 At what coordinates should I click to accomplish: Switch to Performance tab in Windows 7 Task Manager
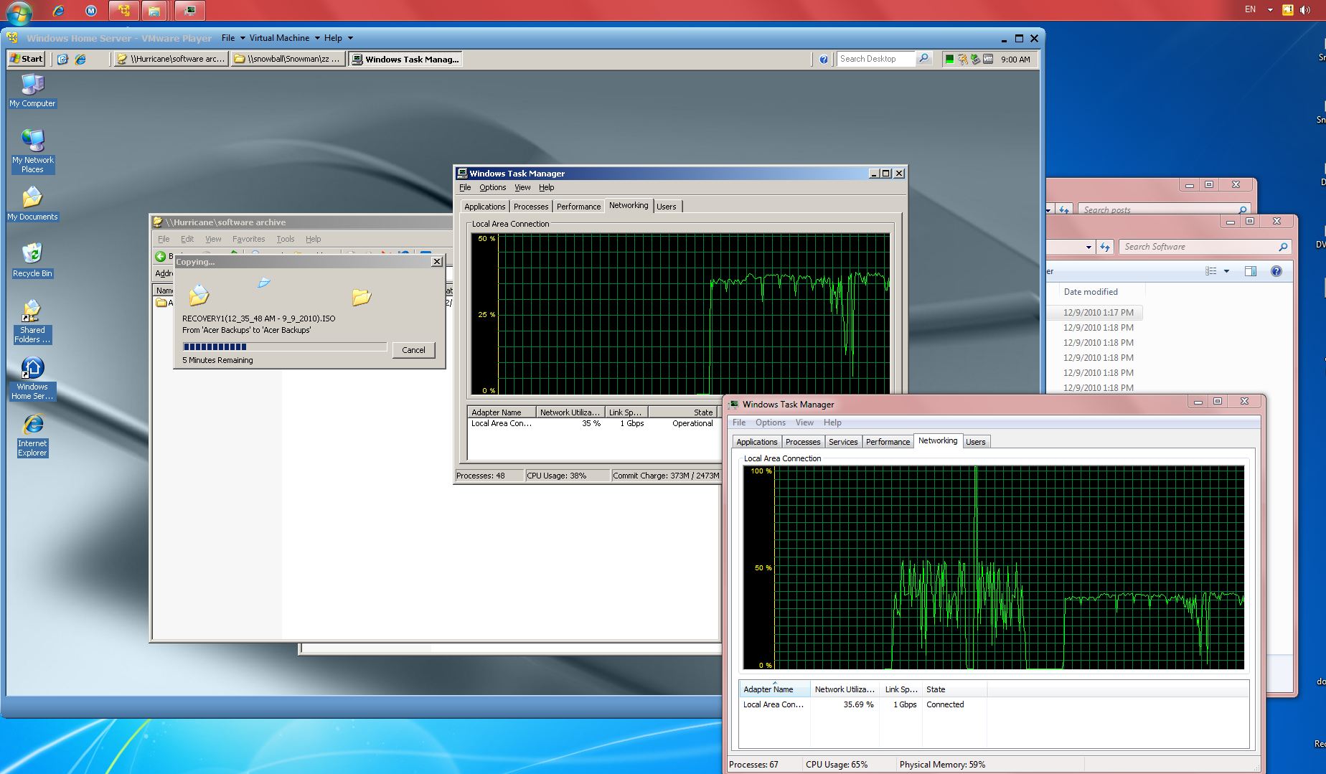click(887, 442)
